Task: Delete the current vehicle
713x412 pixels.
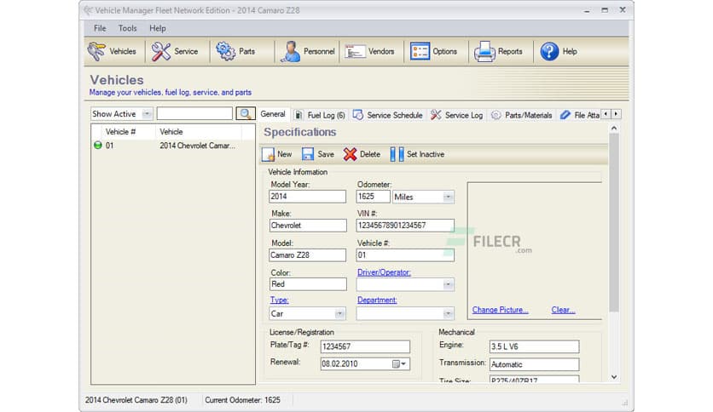Action: tap(362, 154)
